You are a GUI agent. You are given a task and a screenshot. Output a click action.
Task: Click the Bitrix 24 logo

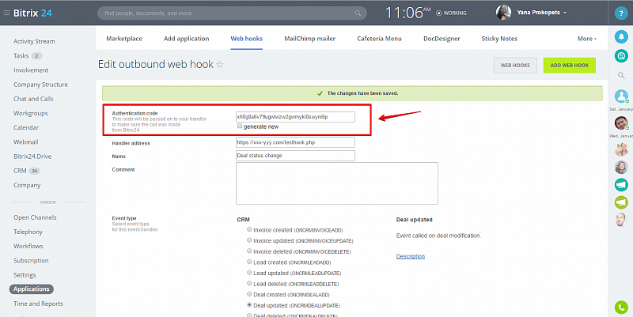[x=32, y=13]
